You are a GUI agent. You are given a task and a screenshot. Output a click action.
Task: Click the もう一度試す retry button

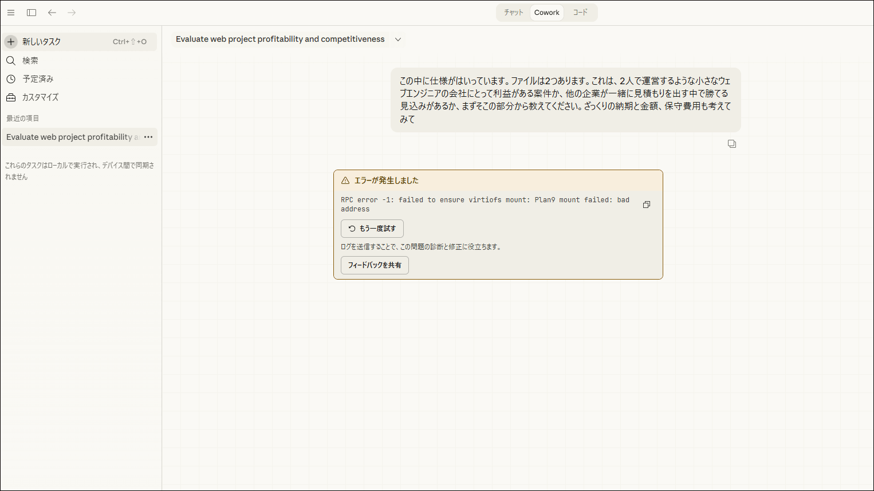click(372, 229)
